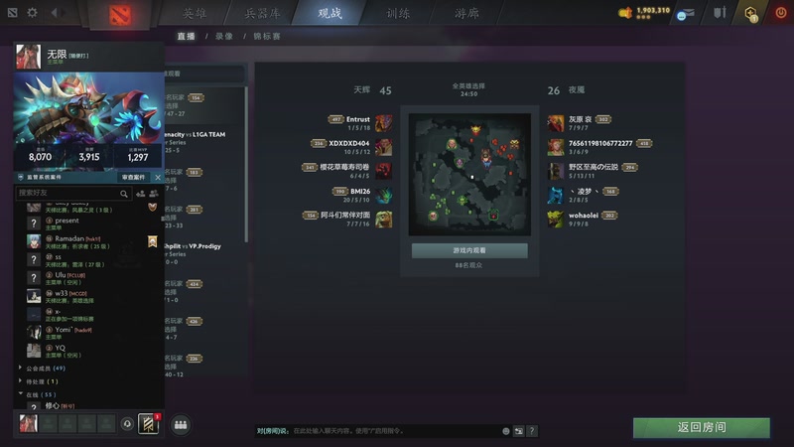794x447 pixels.
Task: Click the add friend icon
Action: click(x=141, y=193)
